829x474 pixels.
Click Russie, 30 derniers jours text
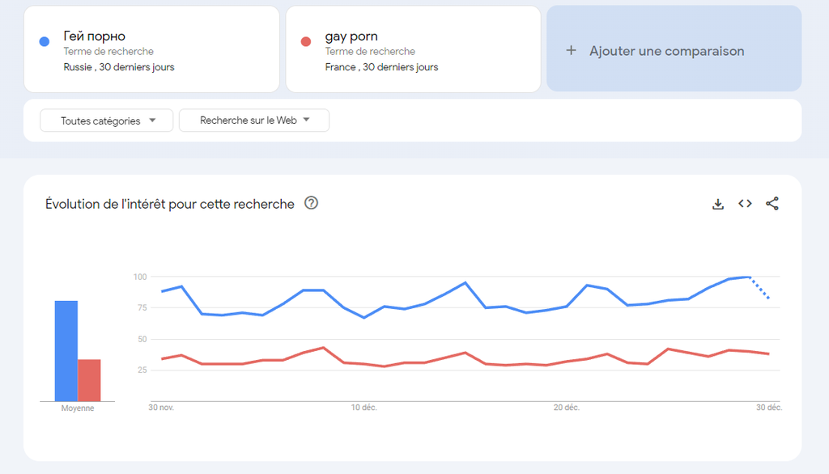119,67
